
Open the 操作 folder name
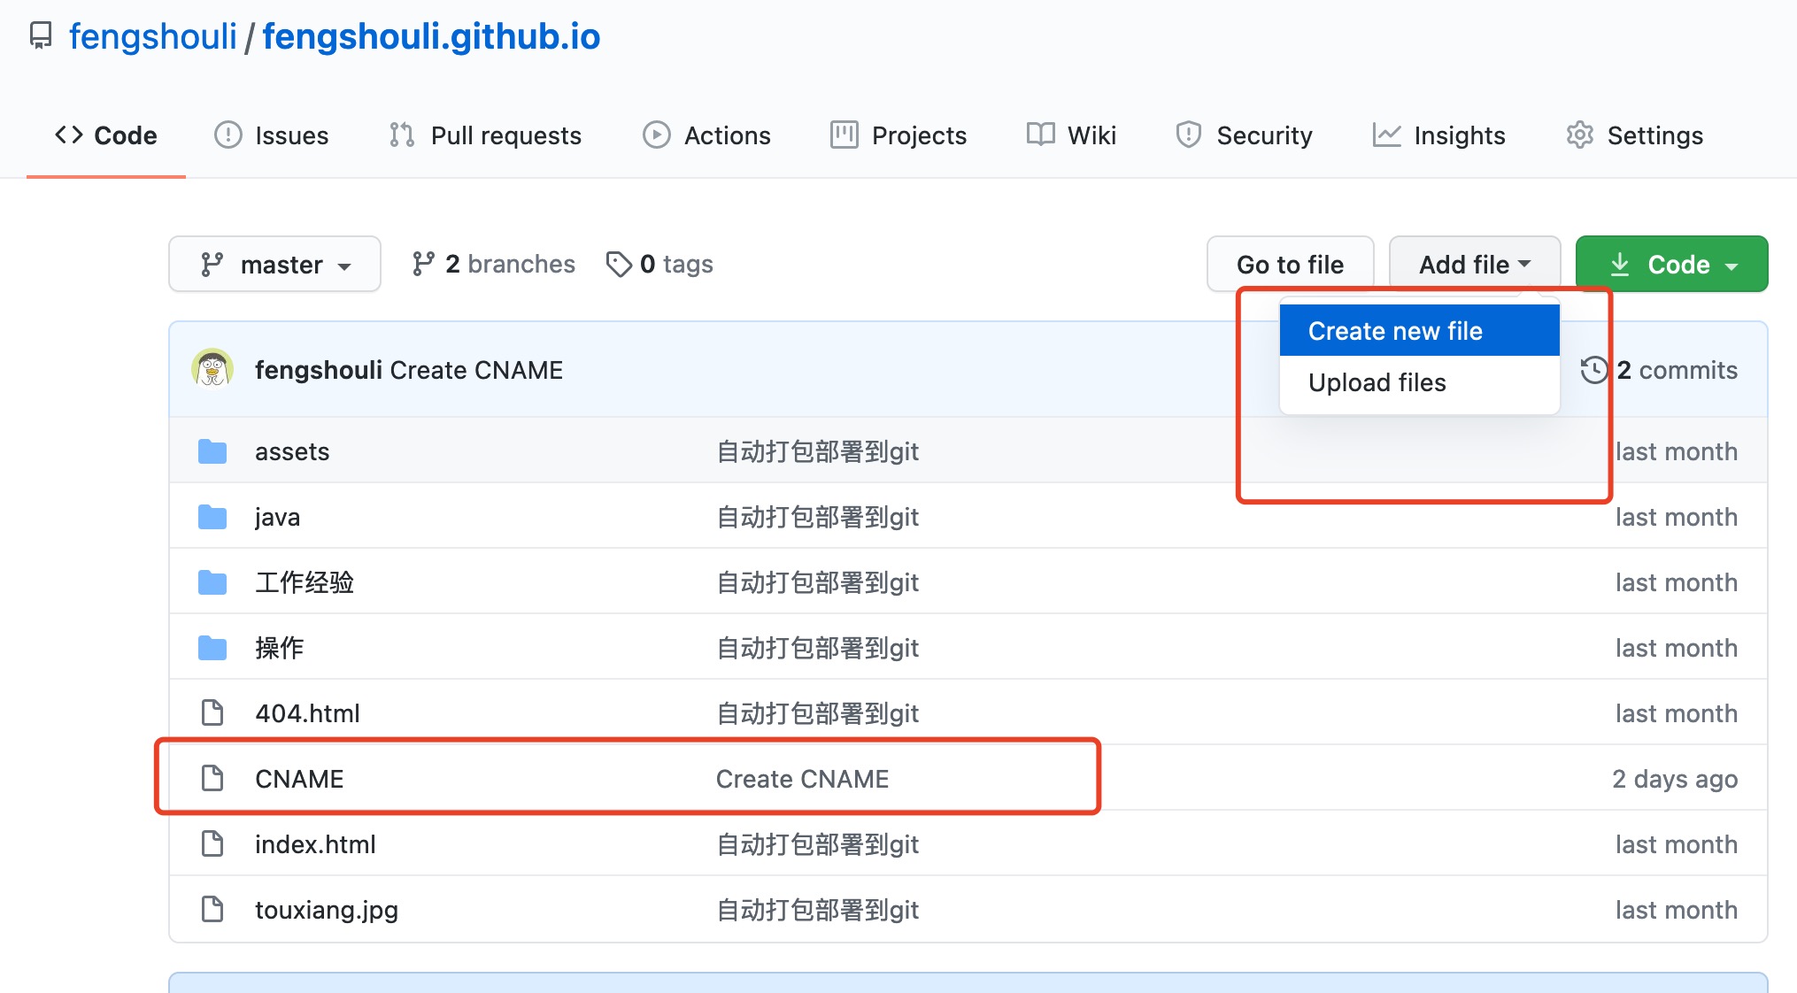point(280,648)
